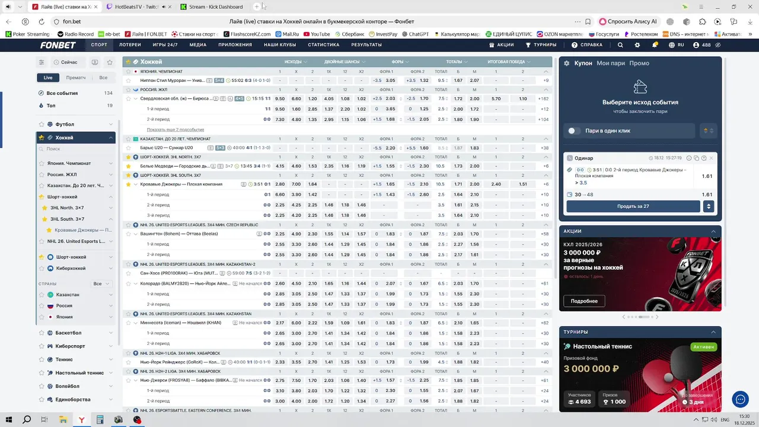Collapse the Хоккей section in sidebar
Screen dimensions: 759x427
111,138
